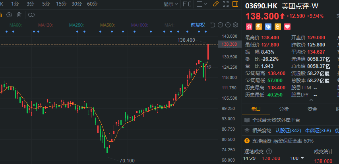Collapse the quote details with the up chevron
339x164 pixels.
311,100
